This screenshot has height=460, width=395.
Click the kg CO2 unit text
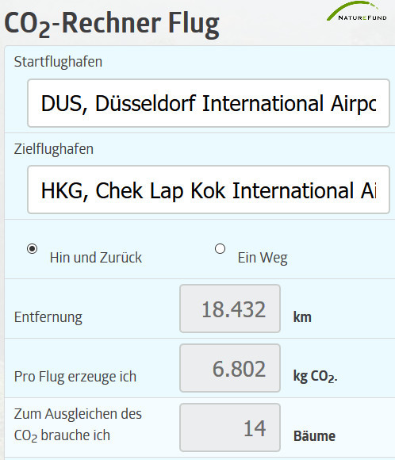(315, 377)
